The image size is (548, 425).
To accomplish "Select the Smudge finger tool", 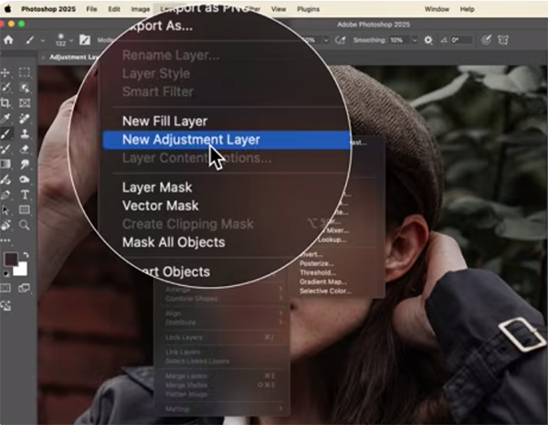I will [25, 164].
